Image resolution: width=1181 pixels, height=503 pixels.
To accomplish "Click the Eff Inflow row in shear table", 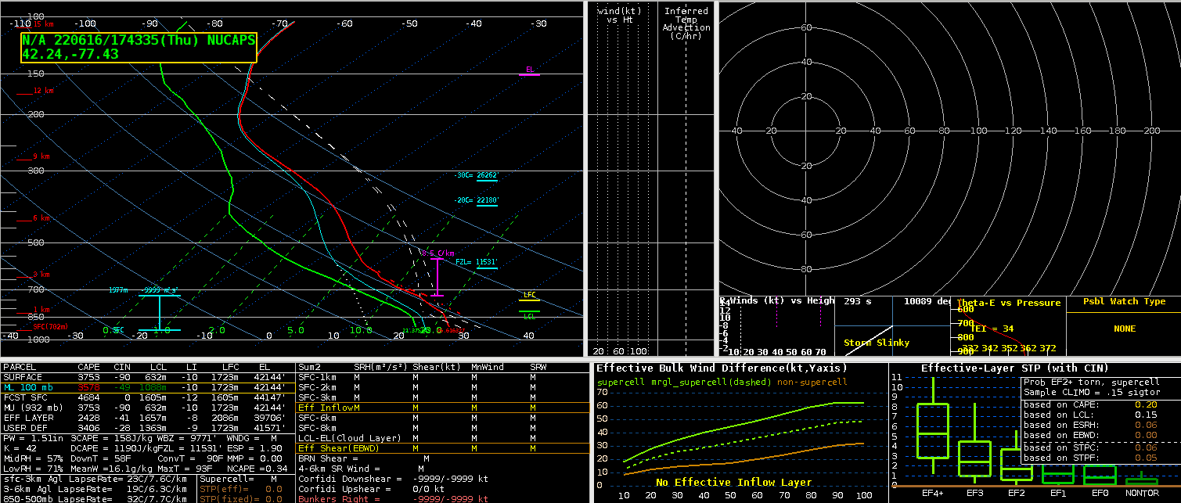I will point(443,408).
